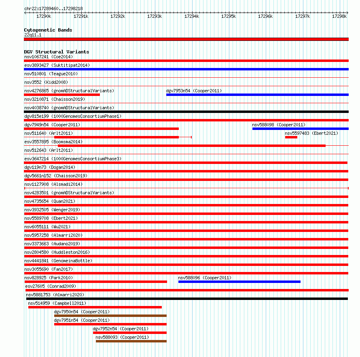The height and width of the screenshot is (357, 360).
Task: Click nsv4276865 gnomAD variant label
Action: (x=69, y=91)
